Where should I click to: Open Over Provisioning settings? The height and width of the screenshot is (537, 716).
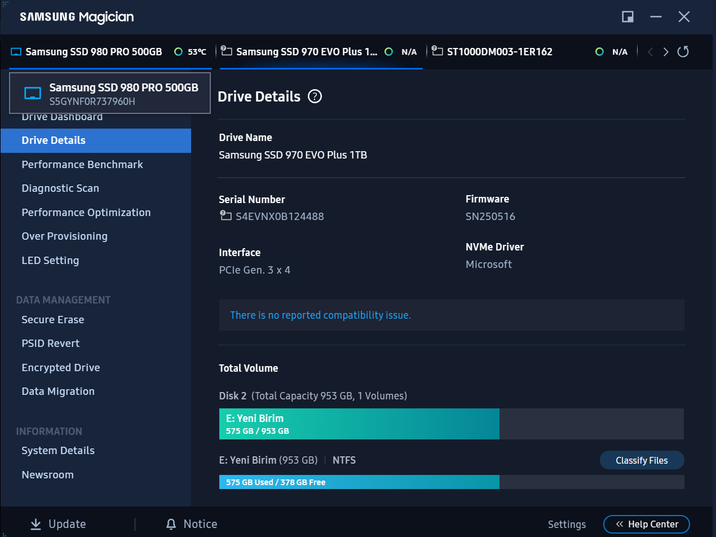coord(64,236)
